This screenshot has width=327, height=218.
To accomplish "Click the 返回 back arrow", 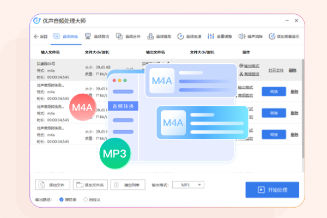I will [40, 37].
